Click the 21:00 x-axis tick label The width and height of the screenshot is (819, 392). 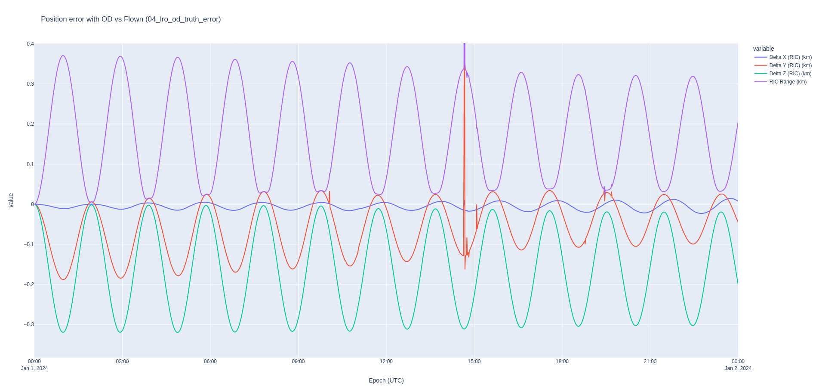point(650,361)
